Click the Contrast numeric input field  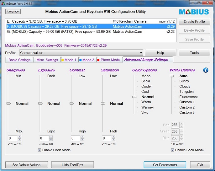point(76,138)
